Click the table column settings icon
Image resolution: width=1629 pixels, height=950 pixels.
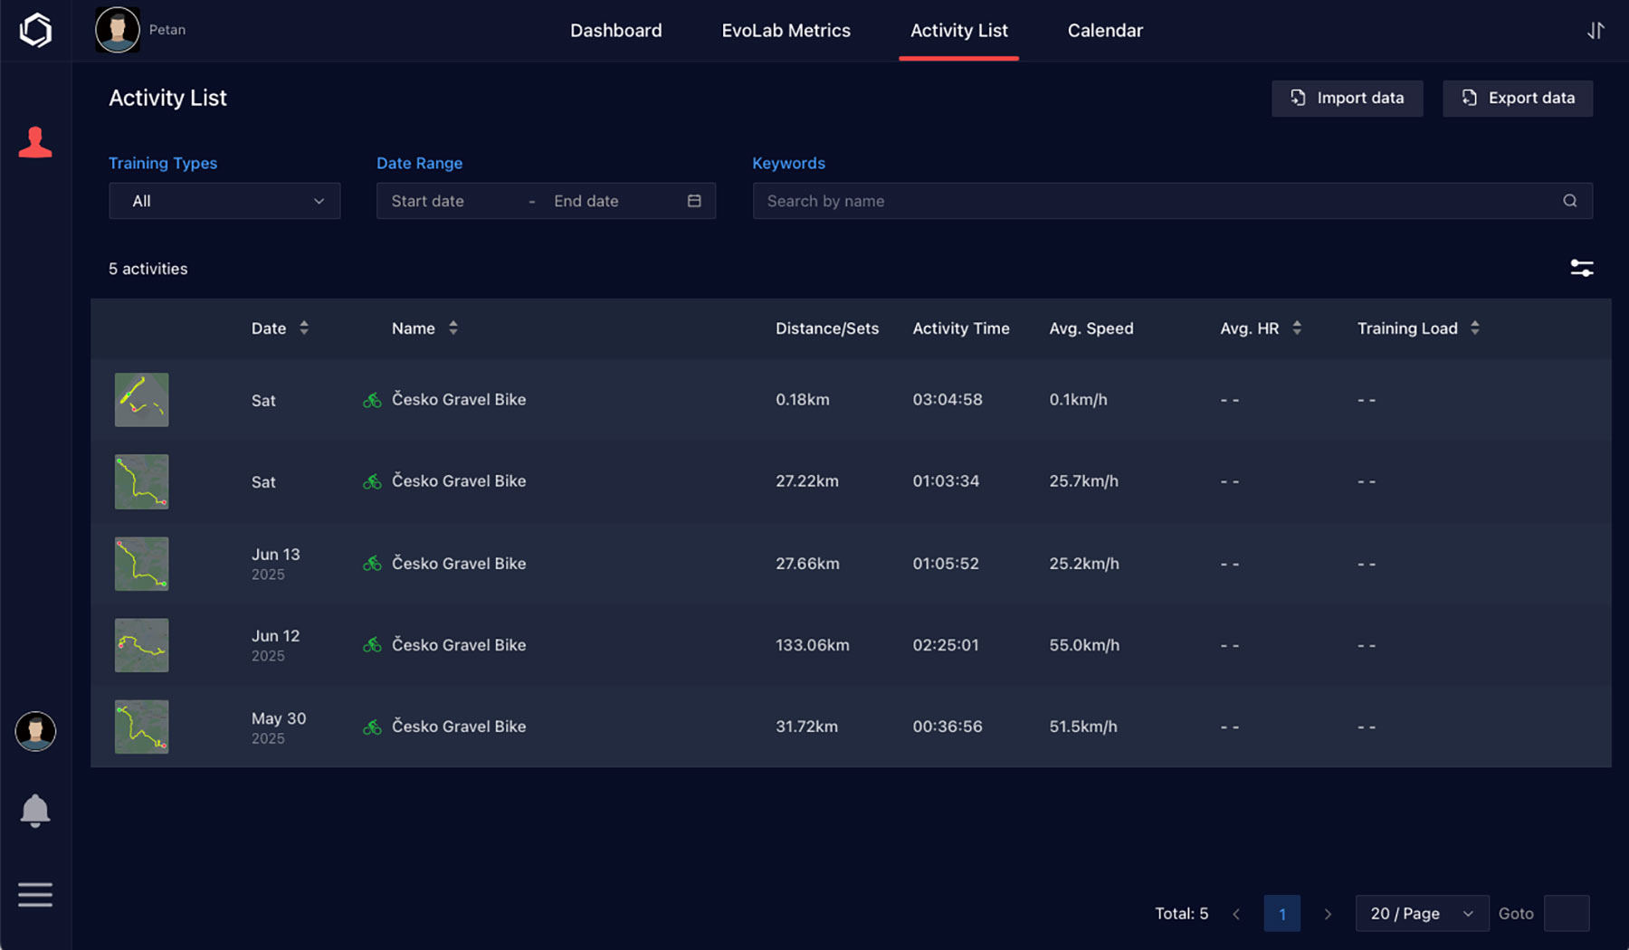pos(1581,268)
